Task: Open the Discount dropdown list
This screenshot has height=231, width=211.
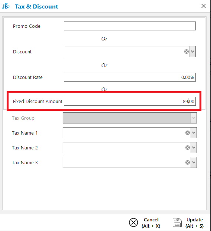Action: (x=192, y=52)
